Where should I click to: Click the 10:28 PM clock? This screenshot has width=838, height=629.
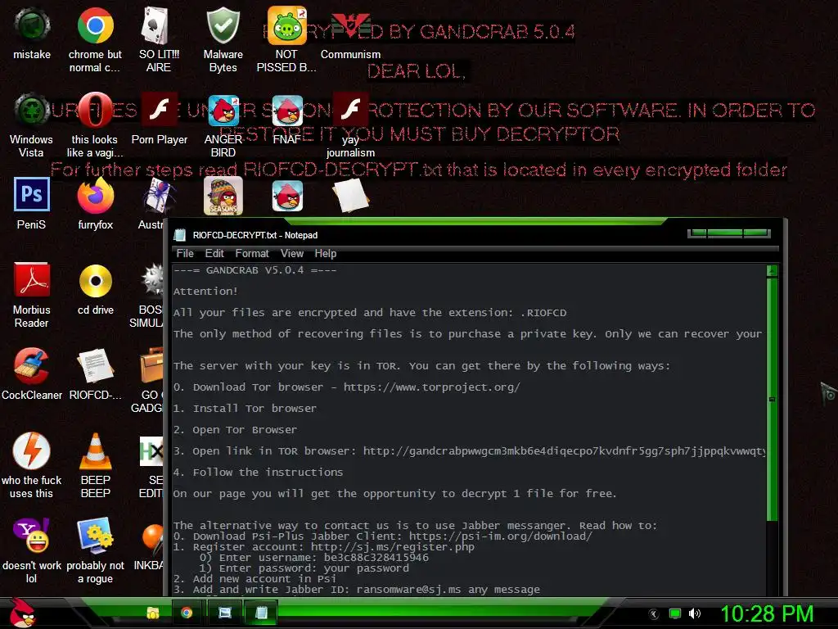pyautogui.click(x=767, y=613)
